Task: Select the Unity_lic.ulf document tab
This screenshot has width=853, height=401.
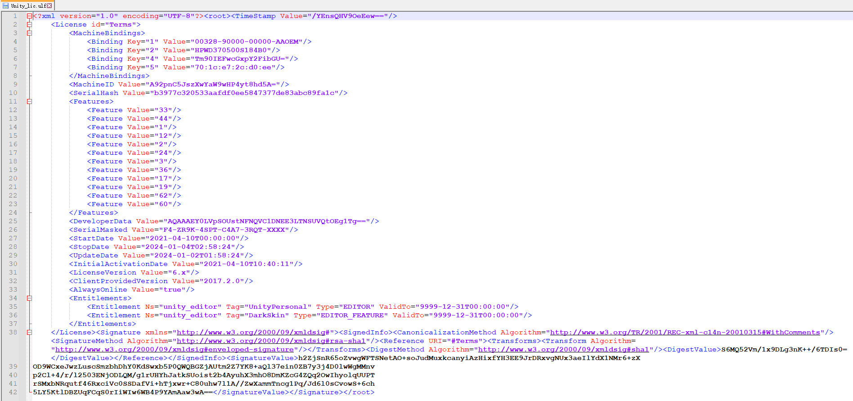Action: (x=27, y=6)
